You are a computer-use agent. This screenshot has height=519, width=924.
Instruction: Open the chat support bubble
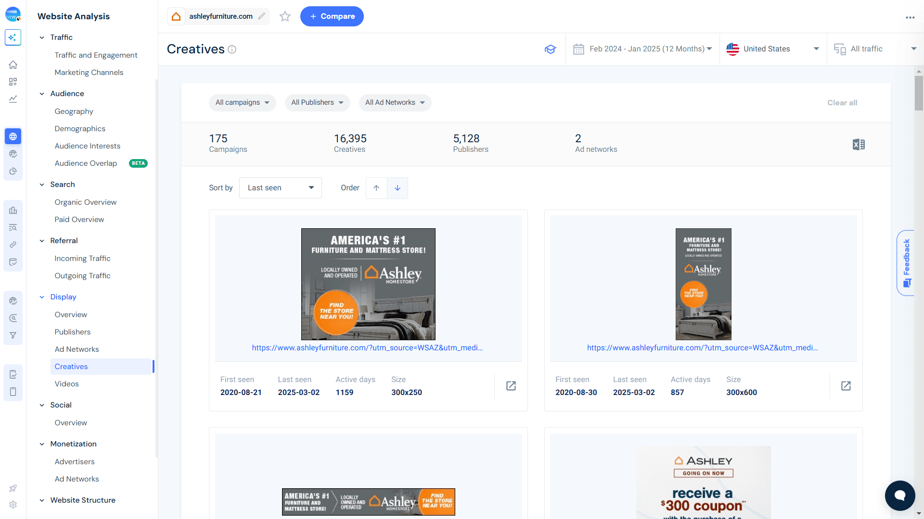tap(900, 495)
